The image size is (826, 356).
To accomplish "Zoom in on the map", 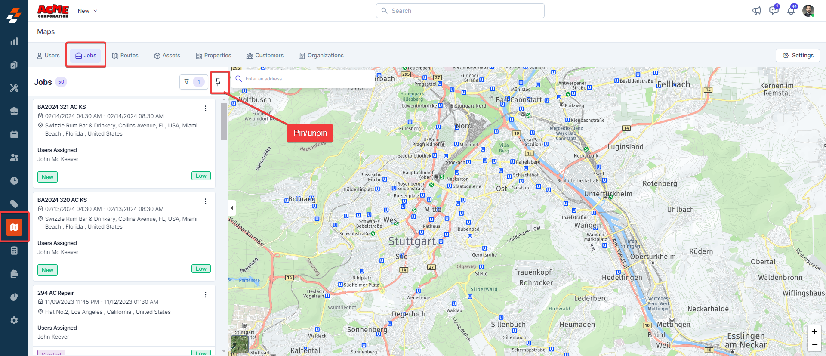I will pyautogui.click(x=814, y=332).
